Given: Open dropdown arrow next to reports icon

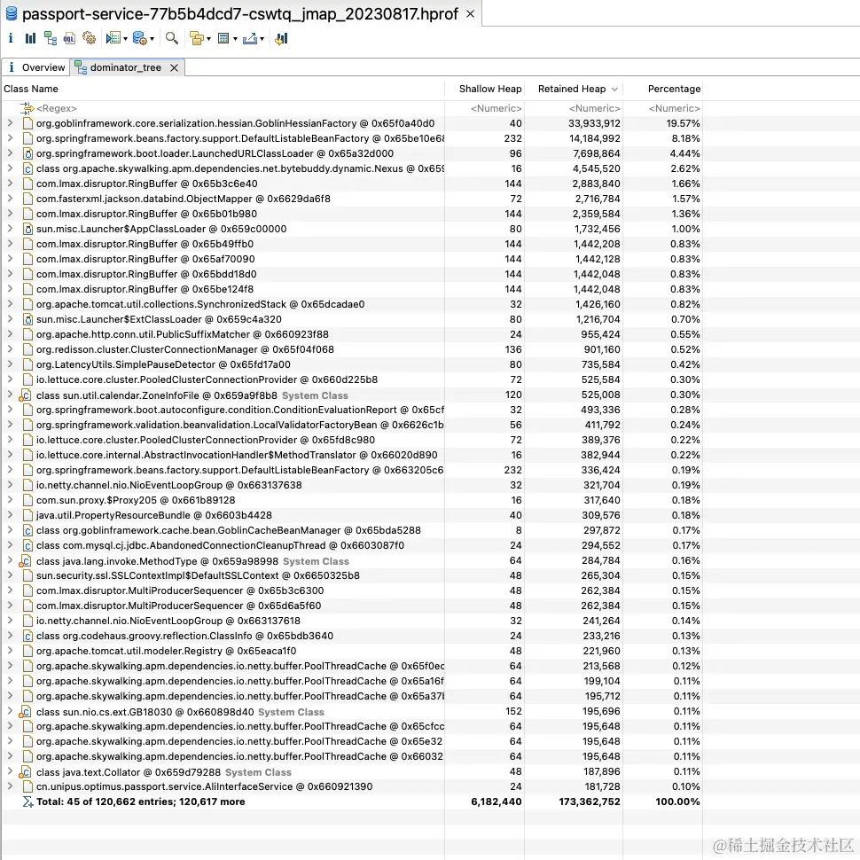Looking at the screenshot, I should point(126,38).
